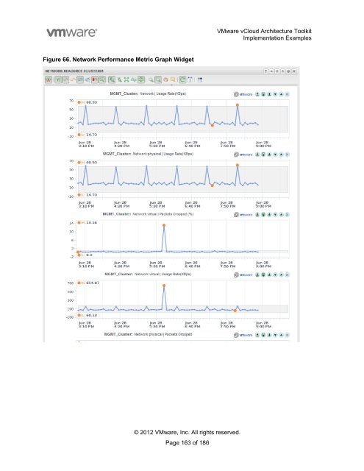Click title 'Network:physical | Packets Dropped'

click(163, 334)
